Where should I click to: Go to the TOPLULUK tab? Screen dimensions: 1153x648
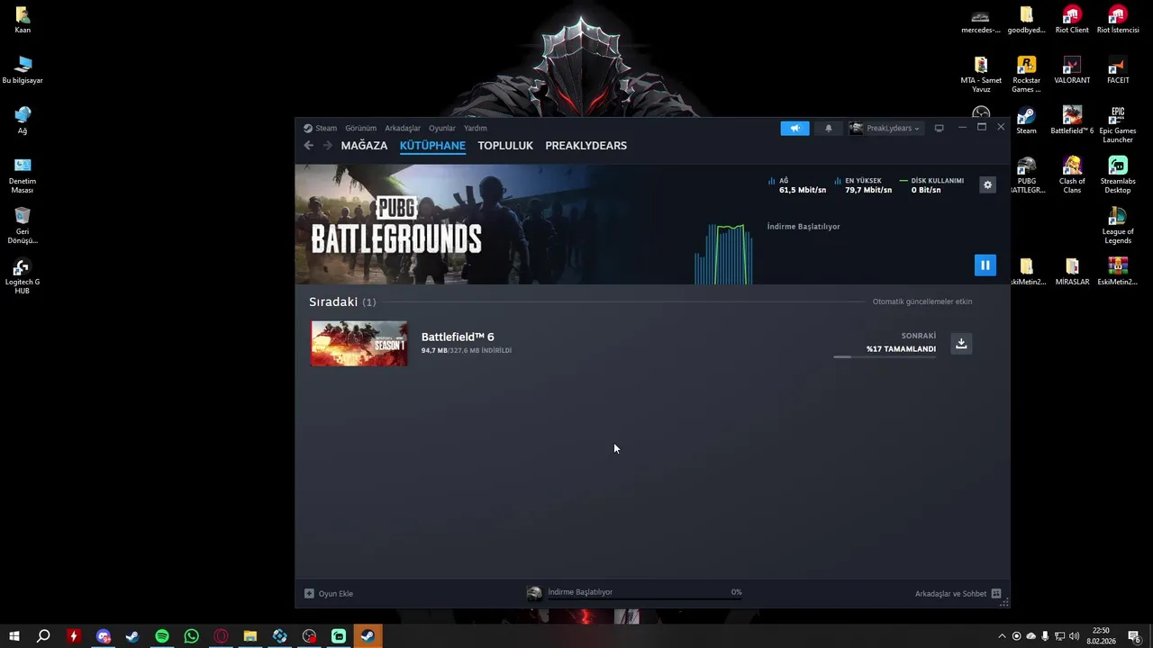pos(505,145)
